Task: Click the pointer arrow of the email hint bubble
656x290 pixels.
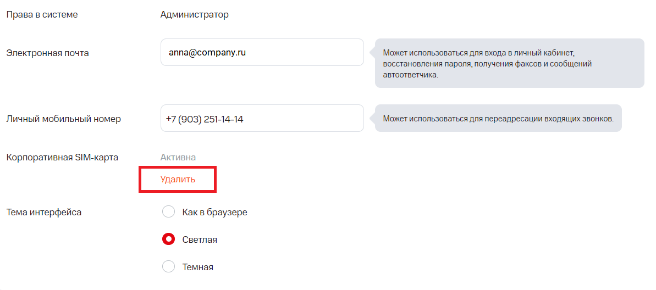Action: click(372, 53)
